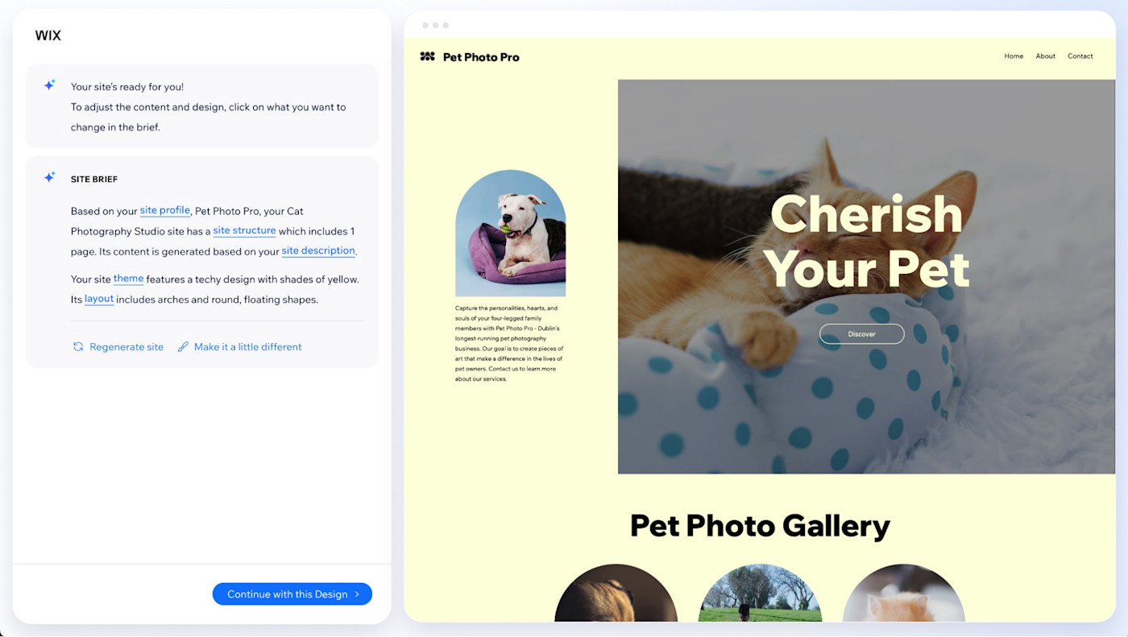Screen dimensions: 1128x637
Task: Click the layout link in the brief
Action: pos(99,299)
